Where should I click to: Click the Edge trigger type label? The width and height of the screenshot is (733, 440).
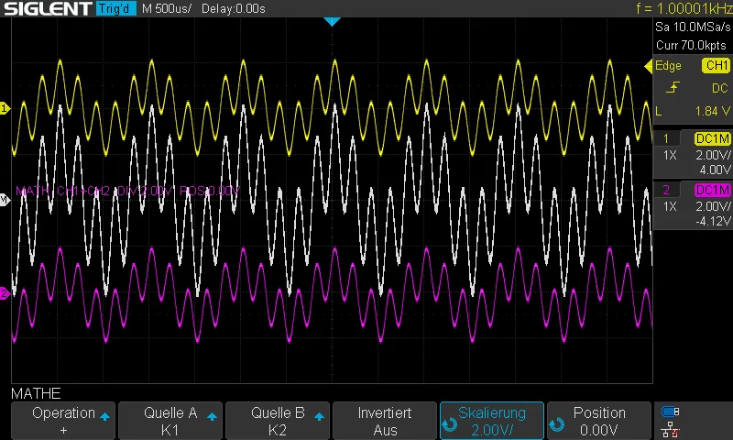pyautogui.click(x=668, y=65)
